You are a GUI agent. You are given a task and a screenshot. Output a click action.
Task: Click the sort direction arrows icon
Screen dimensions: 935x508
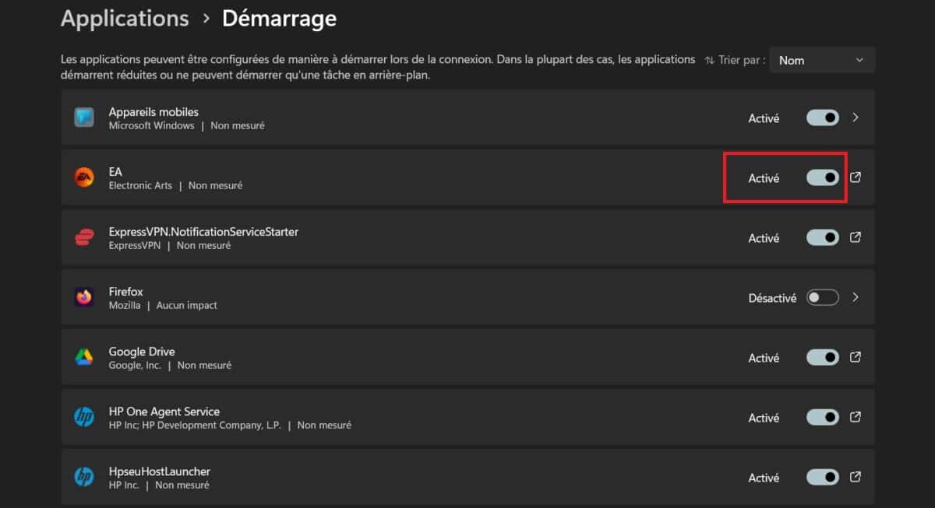pyautogui.click(x=711, y=60)
